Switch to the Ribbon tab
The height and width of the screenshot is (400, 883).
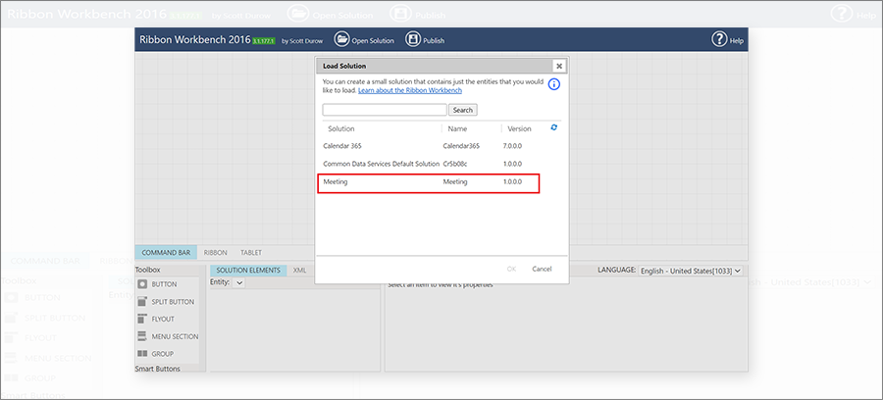[x=215, y=253]
